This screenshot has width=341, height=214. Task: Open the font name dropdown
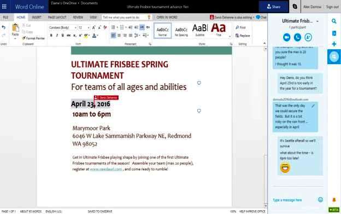[x=75, y=28]
